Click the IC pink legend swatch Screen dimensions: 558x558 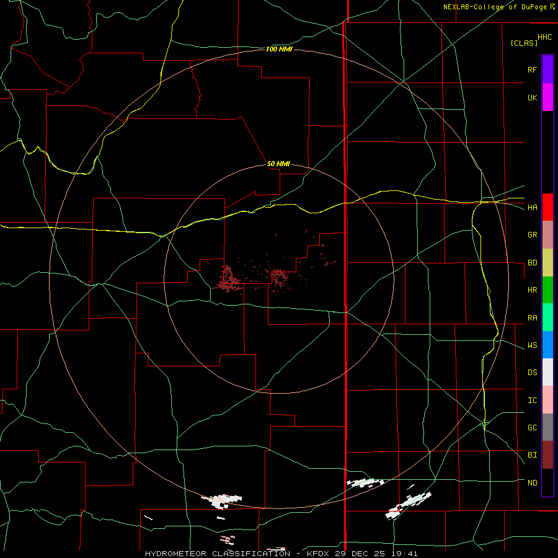coord(547,400)
